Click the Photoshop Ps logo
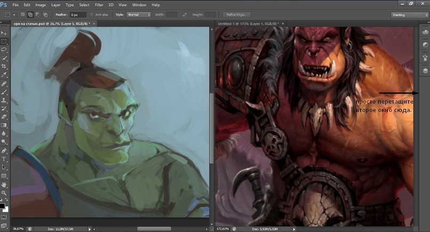Viewport: 430px width, 232px height. 4,5
